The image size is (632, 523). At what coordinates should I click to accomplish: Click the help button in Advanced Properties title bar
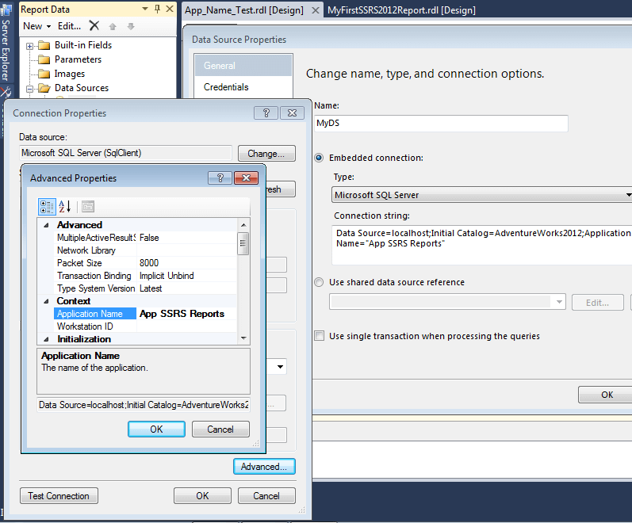pos(220,178)
